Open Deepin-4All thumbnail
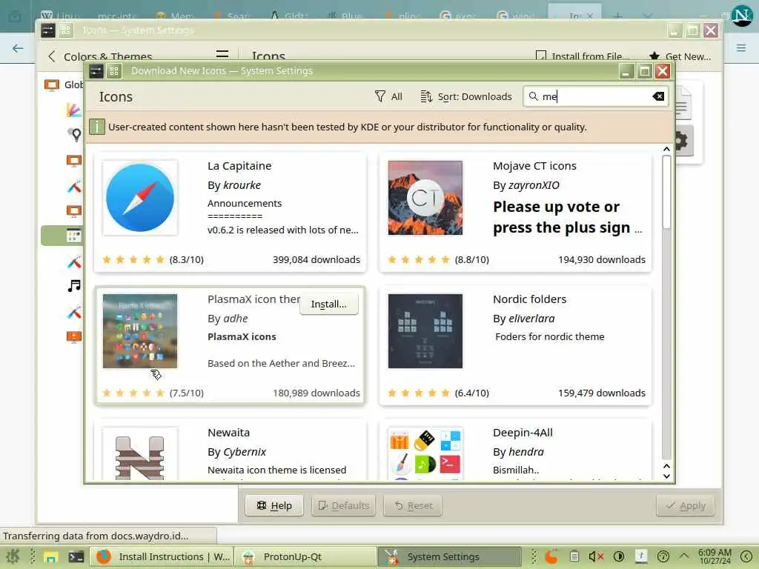Viewport: 759px width, 569px height. 425,455
